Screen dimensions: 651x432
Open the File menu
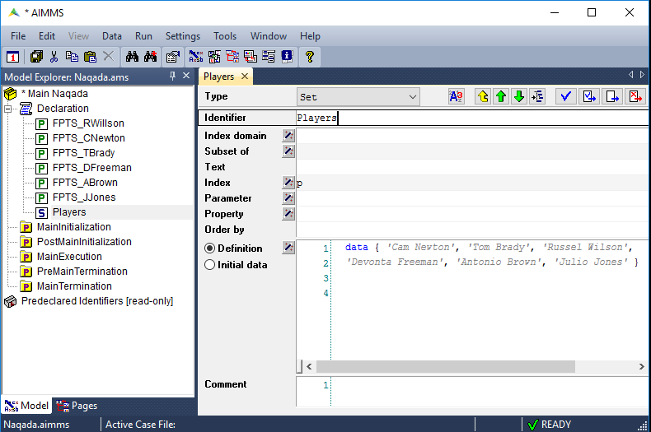(18, 36)
